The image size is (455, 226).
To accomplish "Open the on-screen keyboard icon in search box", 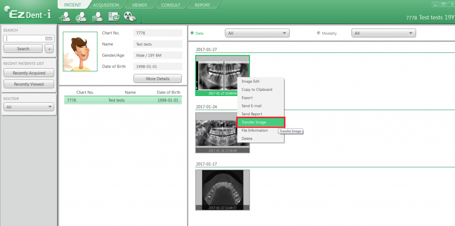I will (49, 39).
